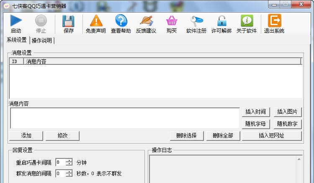This screenshot has height=183, width=314.
Task: Click the 消息内容 column header
Action: (x=162, y=61)
